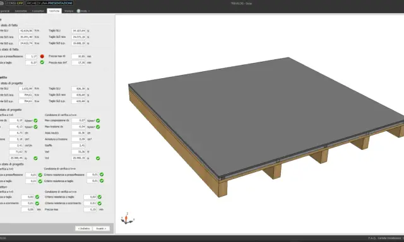This screenshot has width=404, height=242.
Task: Click green check for stato di fatto taglio
Action: 42,62
